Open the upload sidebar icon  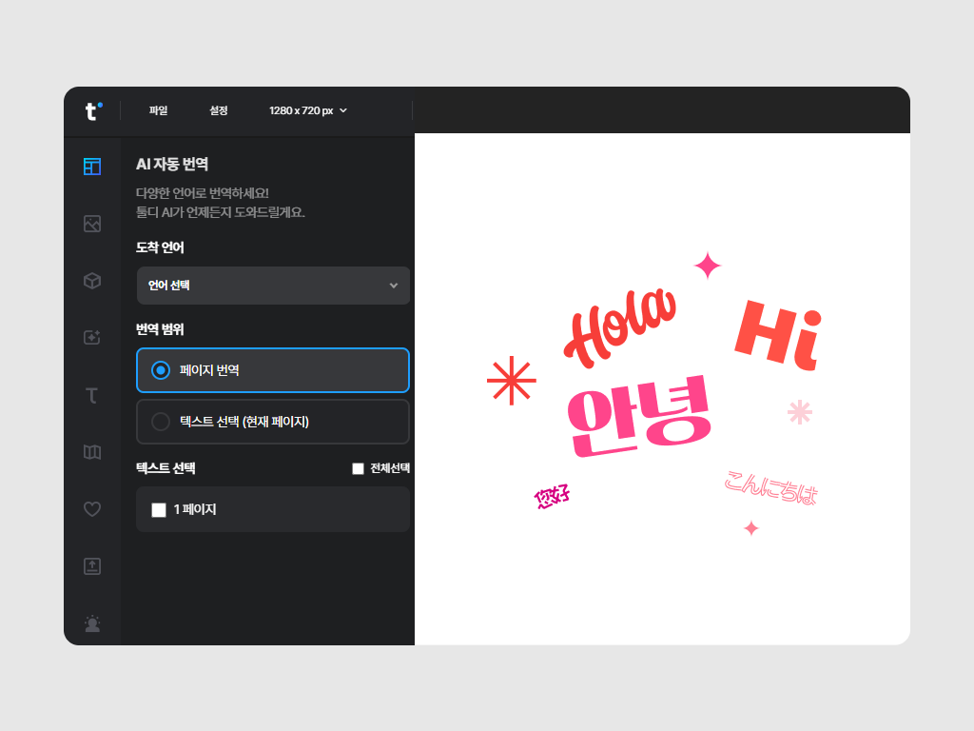click(92, 566)
